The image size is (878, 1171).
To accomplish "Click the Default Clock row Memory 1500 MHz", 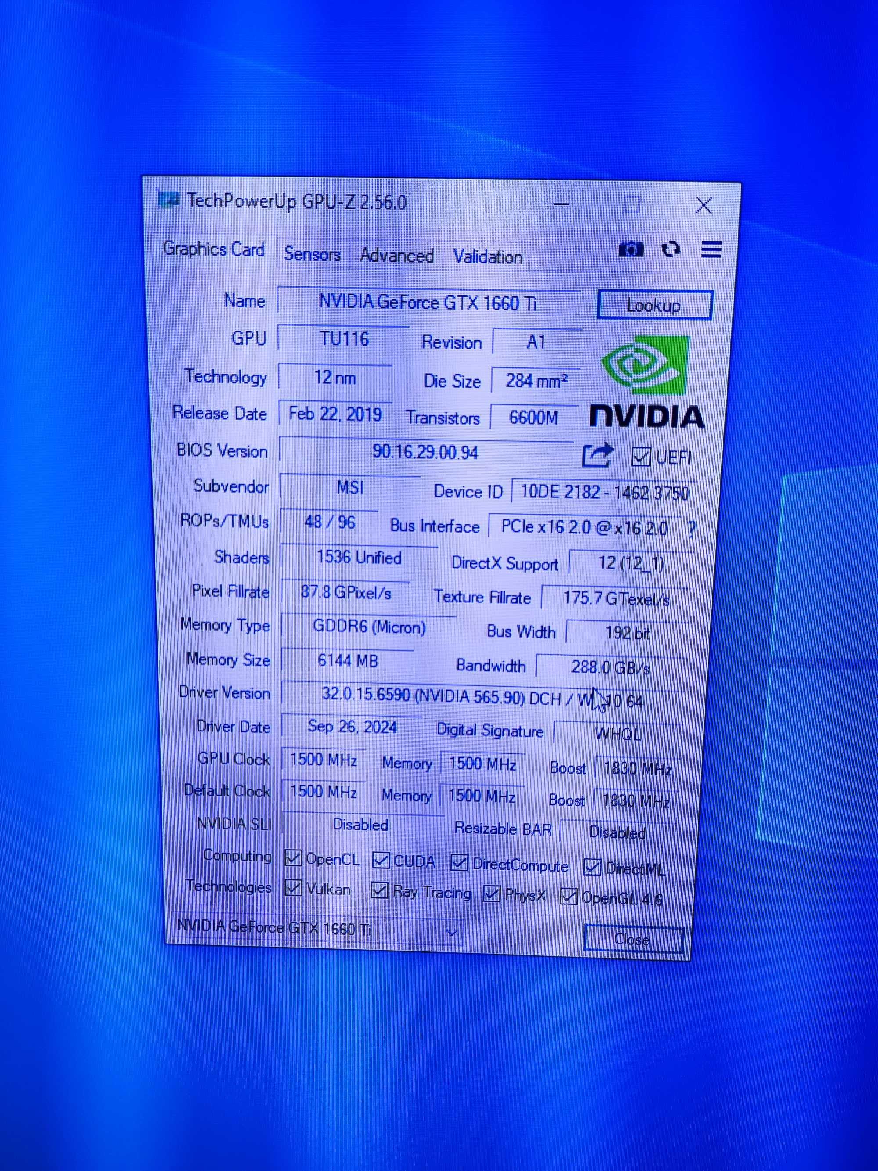I will pyautogui.click(x=482, y=796).
